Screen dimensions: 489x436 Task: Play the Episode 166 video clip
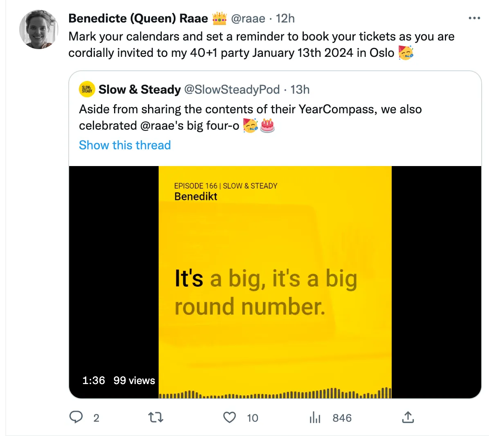tap(275, 282)
